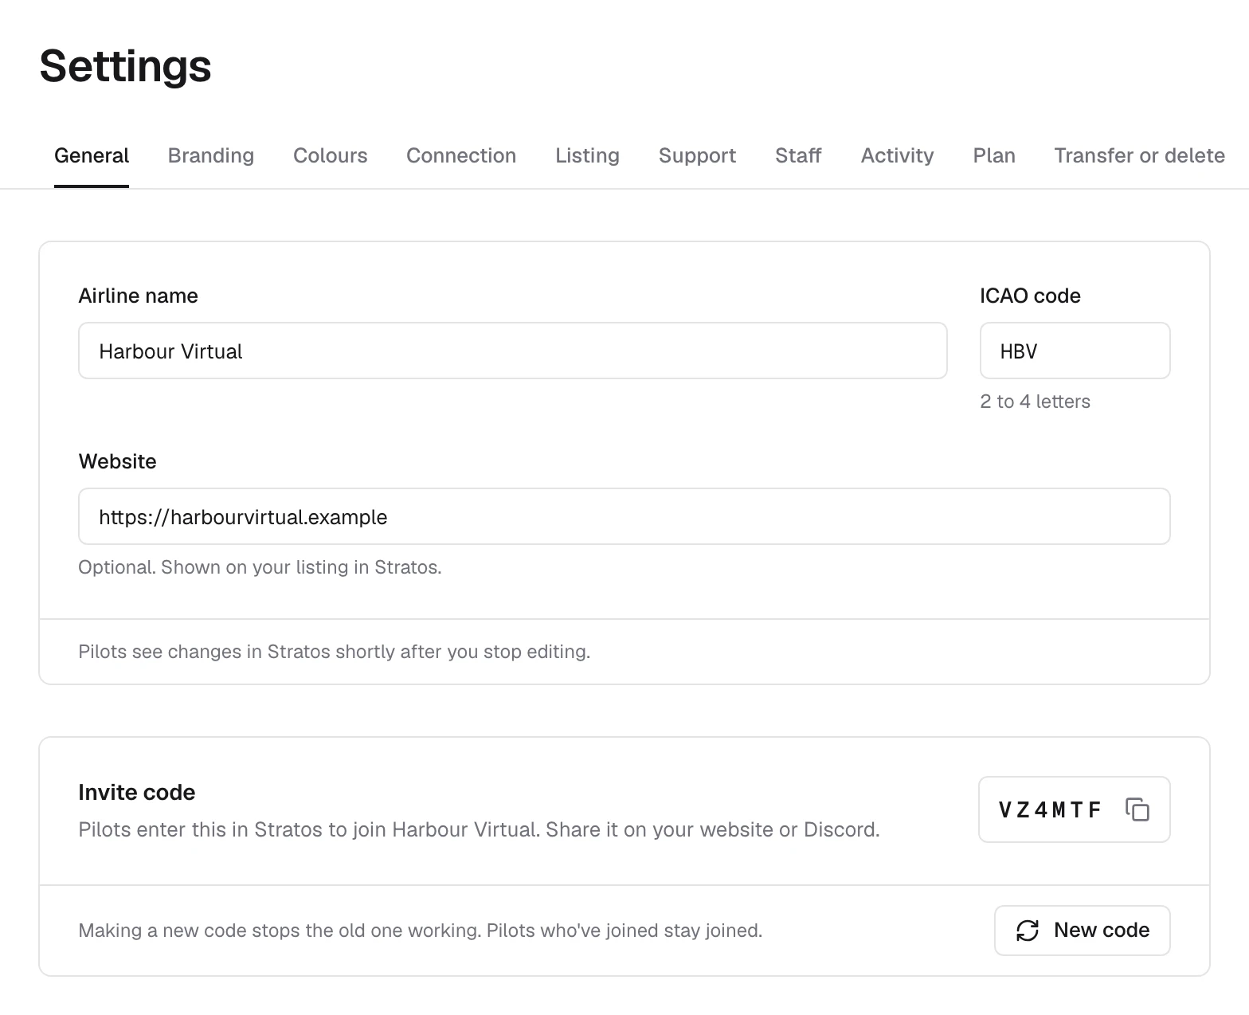Click the ICAO code label
1249x1015 pixels.
(x=1031, y=296)
